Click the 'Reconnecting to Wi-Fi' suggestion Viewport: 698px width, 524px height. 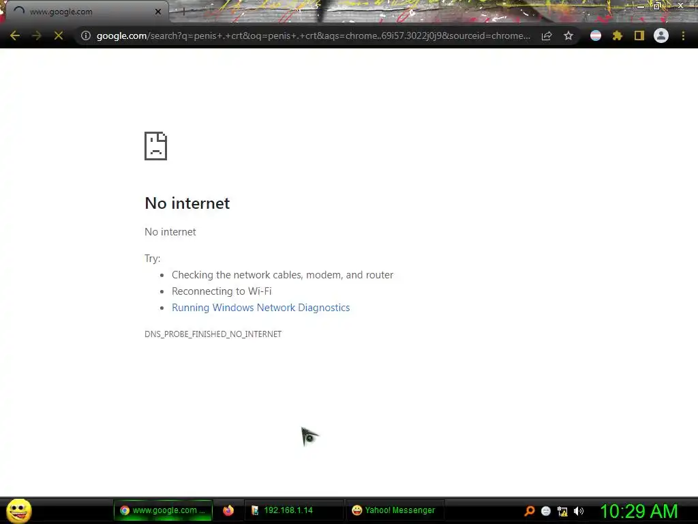(222, 291)
